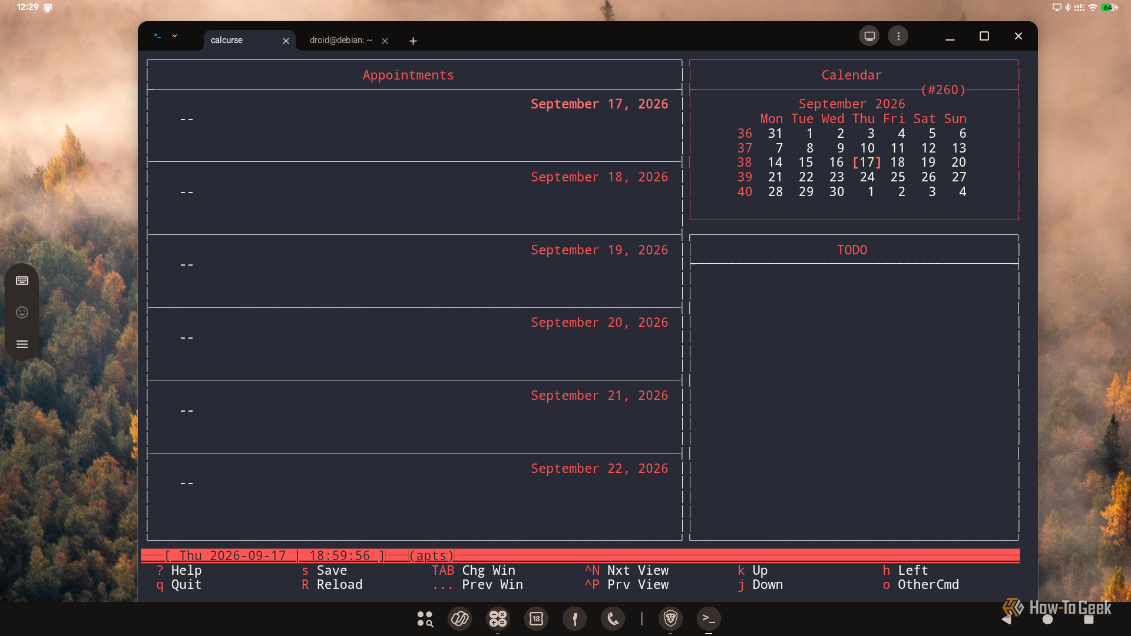Close the calcurse tab
The image size is (1131, 636).
pos(286,41)
